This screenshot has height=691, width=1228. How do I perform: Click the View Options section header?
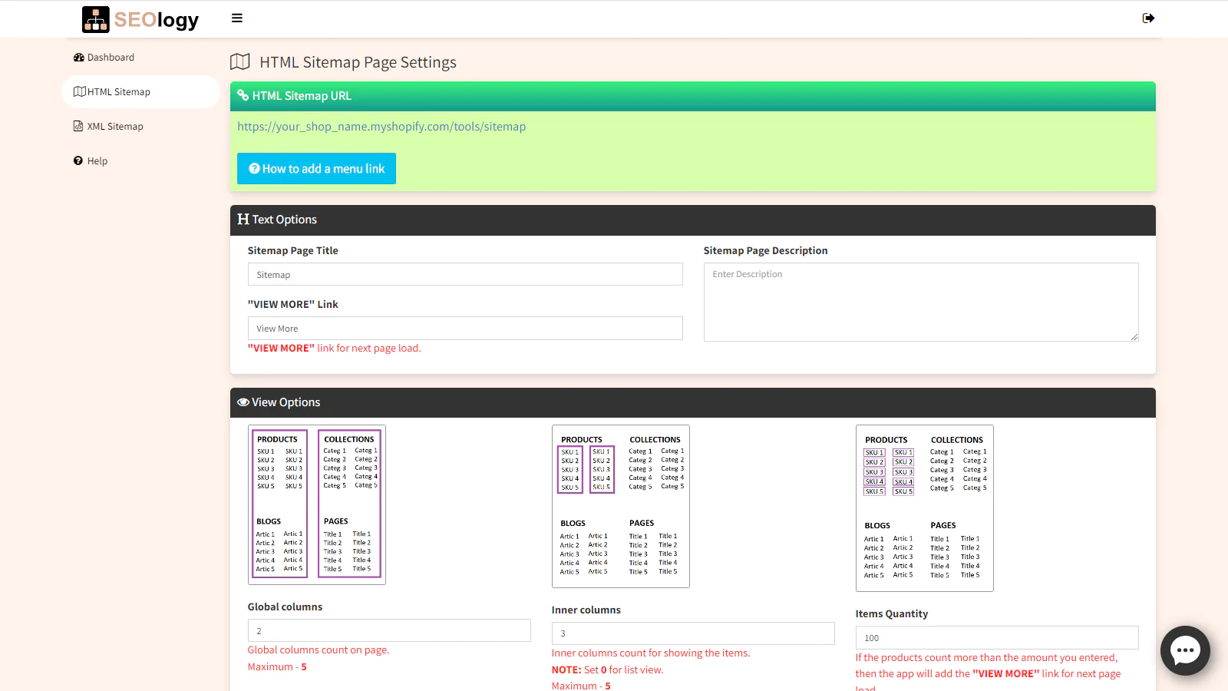693,402
